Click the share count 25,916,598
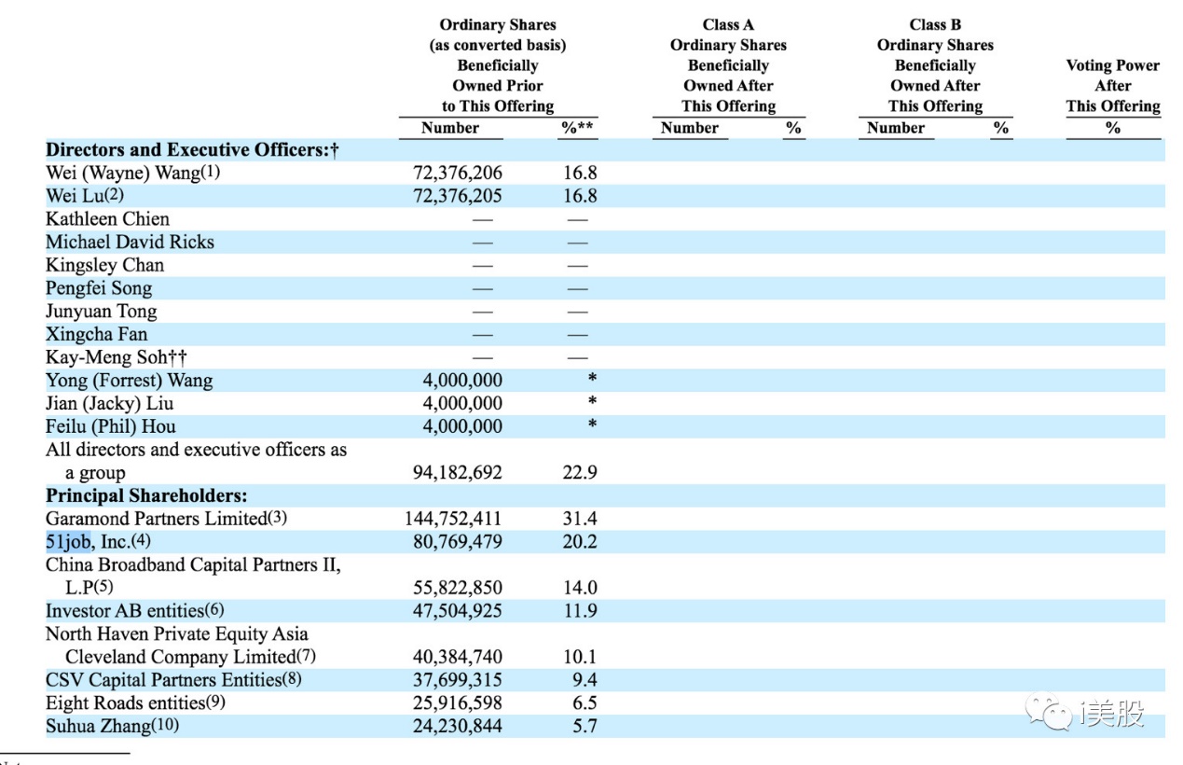Screen dimensions: 1183x765 click(458, 702)
